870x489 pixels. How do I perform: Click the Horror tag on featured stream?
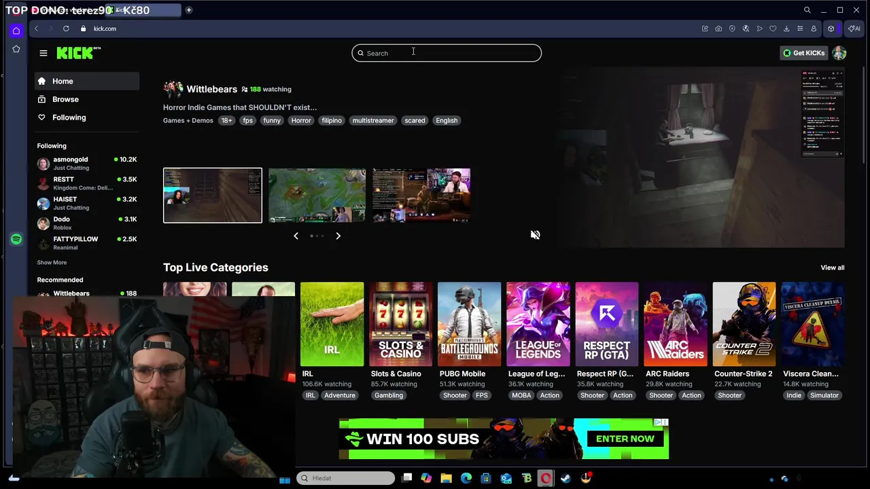pyautogui.click(x=301, y=120)
